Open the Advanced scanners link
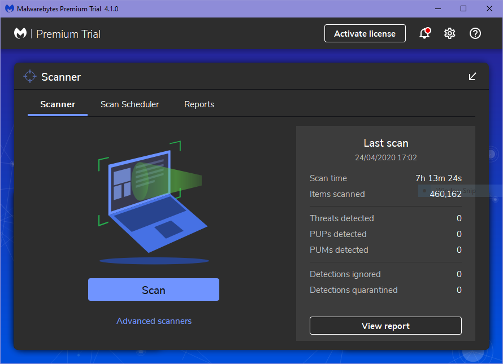 pos(154,321)
